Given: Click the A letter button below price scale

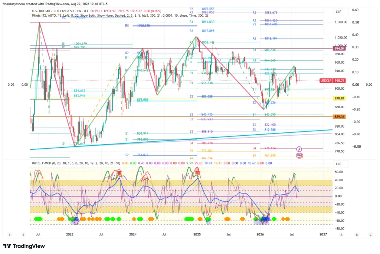Looking at the screenshot, I should [341, 235].
